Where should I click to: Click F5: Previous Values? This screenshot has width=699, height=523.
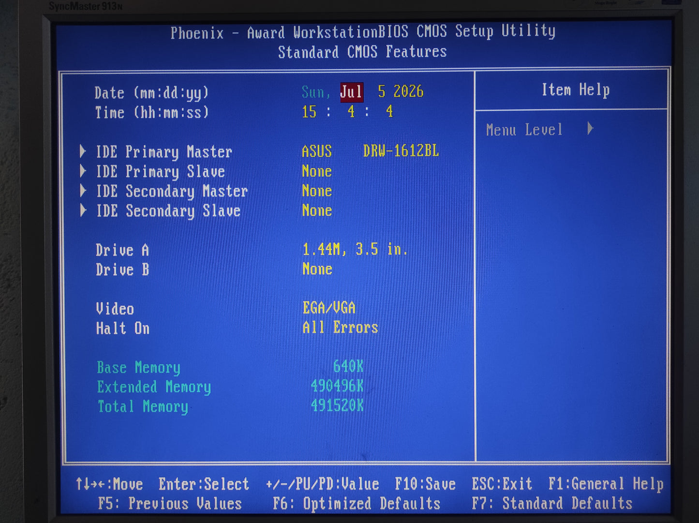170,504
